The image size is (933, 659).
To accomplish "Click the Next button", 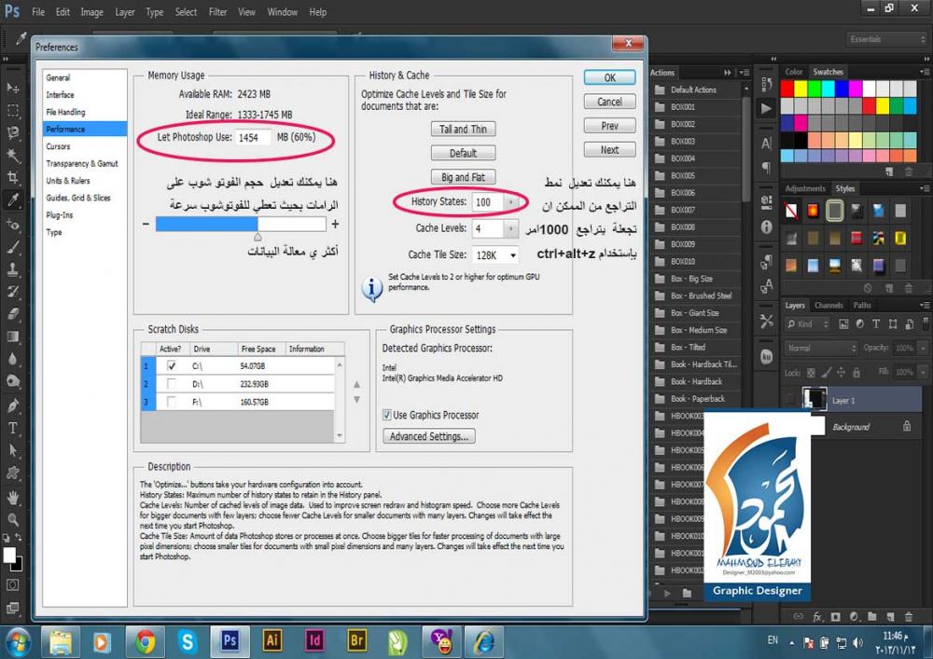I will 610,150.
